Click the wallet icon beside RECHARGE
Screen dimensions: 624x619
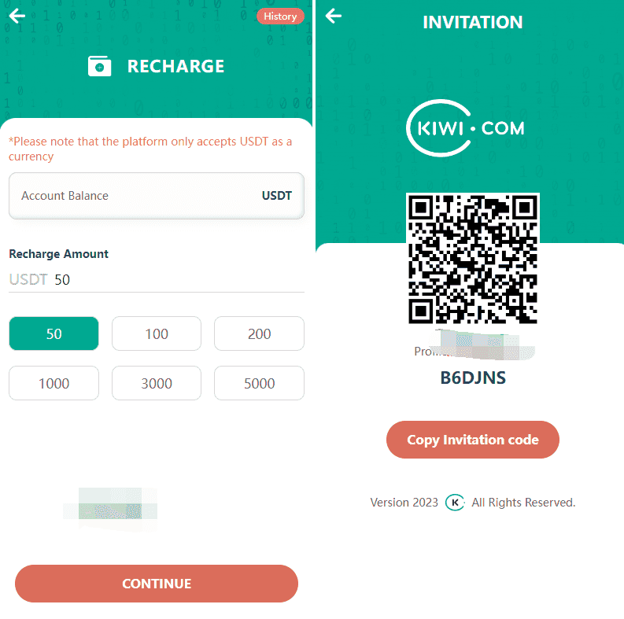click(99, 66)
